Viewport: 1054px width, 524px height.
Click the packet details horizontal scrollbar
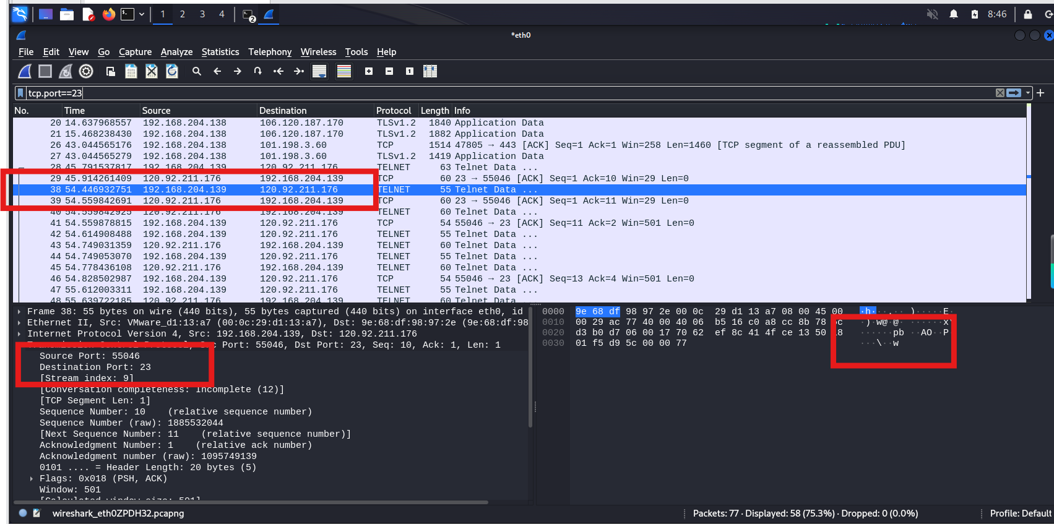[251, 502]
